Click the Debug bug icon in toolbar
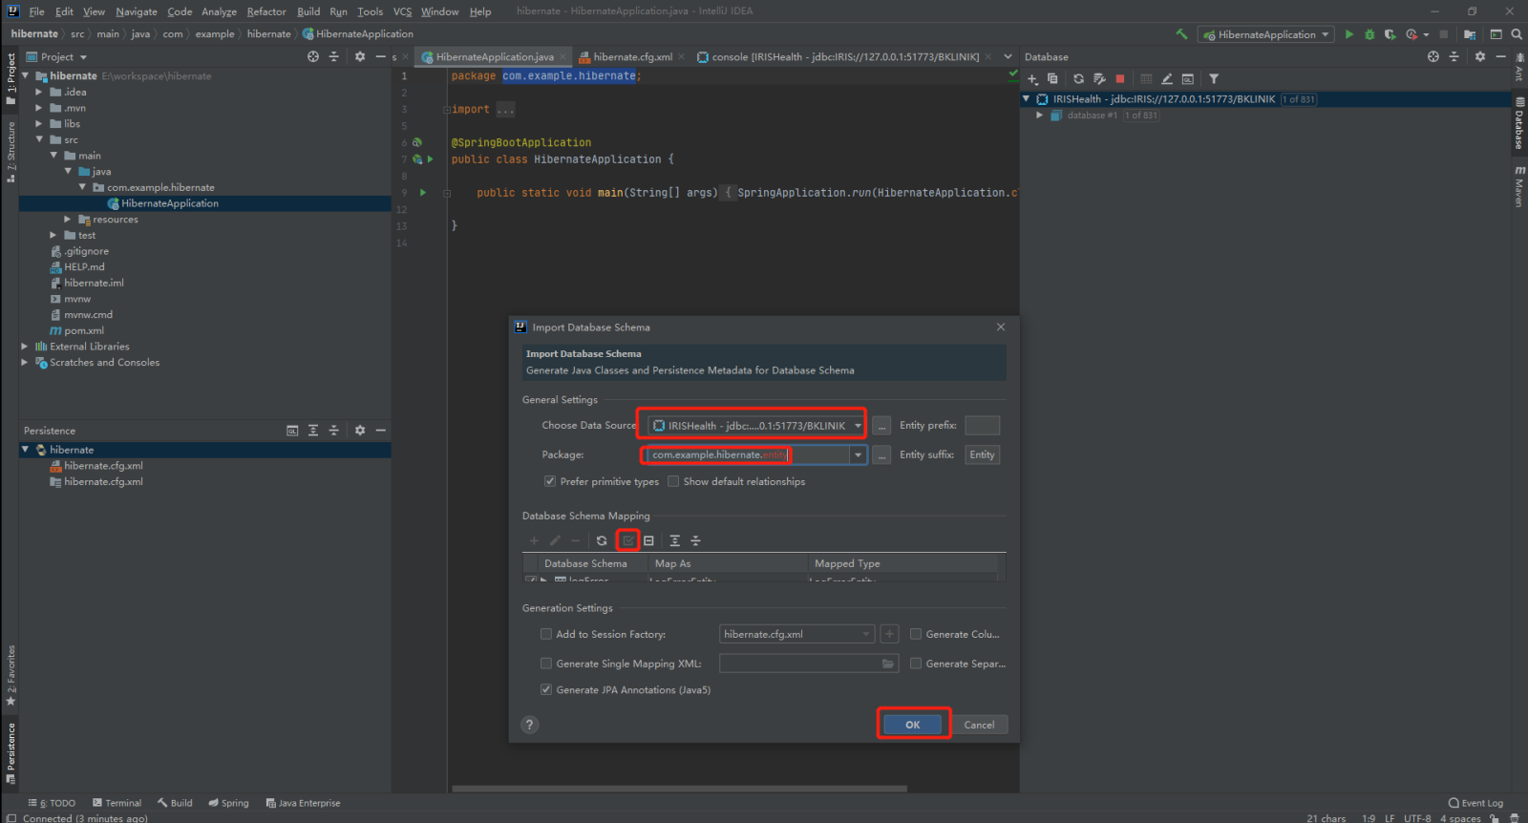This screenshot has width=1528, height=823. click(1369, 34)
